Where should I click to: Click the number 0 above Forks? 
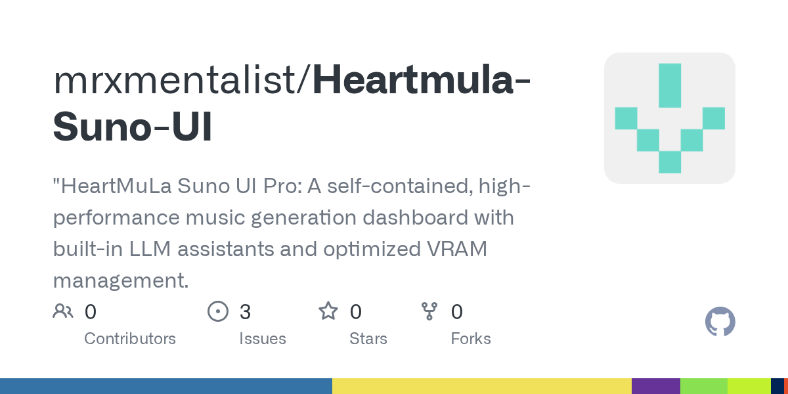(457, 312)
